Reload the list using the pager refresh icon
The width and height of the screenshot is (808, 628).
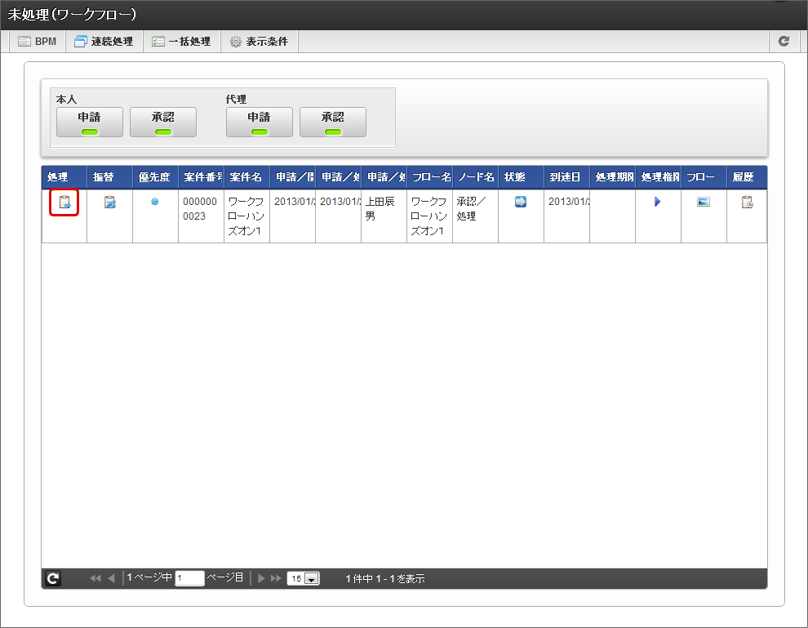click(52, 578)
